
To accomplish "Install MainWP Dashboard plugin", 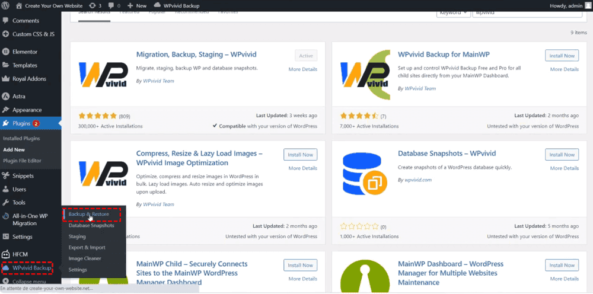I will pos(562,265).
